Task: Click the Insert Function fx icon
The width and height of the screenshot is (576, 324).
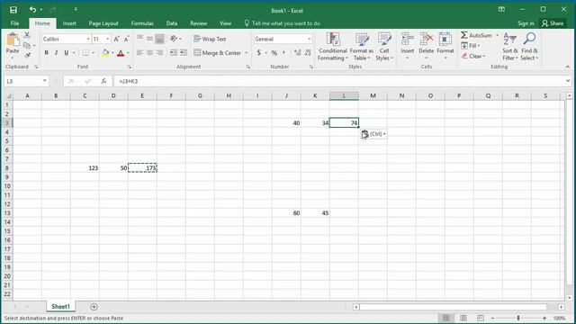Action: 104,81
